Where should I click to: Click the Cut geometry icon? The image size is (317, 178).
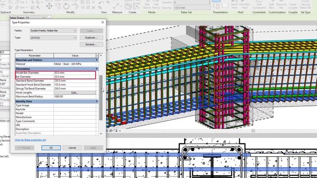17,2
